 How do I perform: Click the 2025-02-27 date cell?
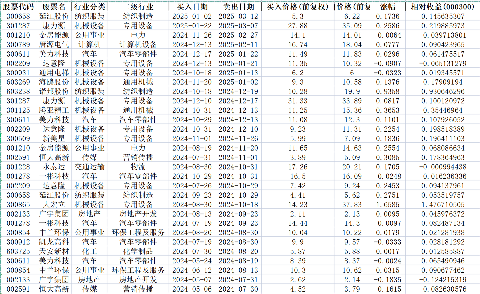tap(238, 35)
